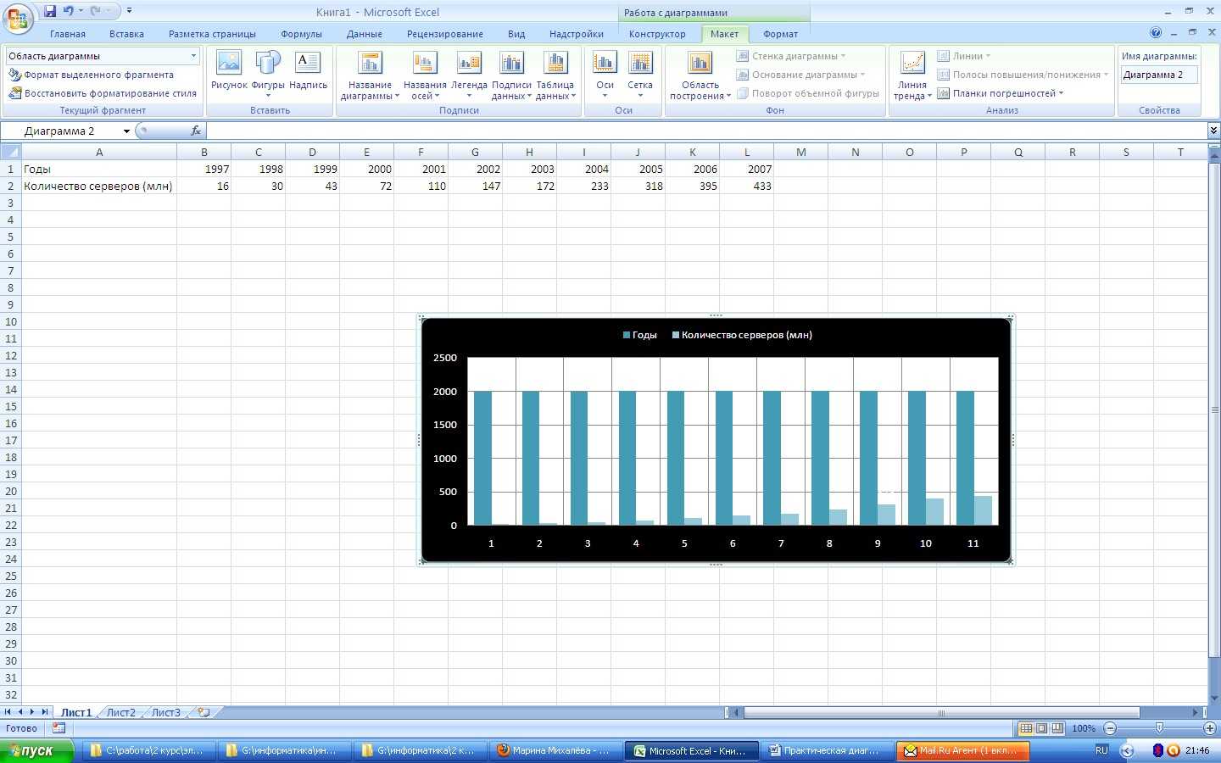Open Название диаграммы chart title options
Screen dimensions: 1221x763
tap(370, 75)
